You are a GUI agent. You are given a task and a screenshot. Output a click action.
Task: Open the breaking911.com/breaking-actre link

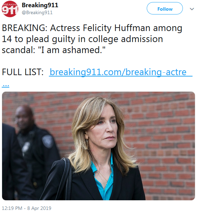coord(121,72)
